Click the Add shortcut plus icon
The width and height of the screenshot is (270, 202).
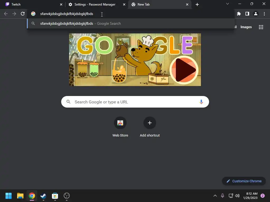click(150, 123)
